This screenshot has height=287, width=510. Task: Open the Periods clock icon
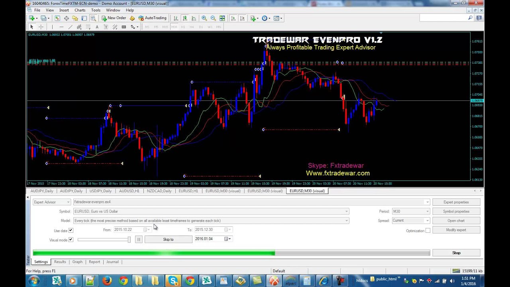click(x=265, y=18)
